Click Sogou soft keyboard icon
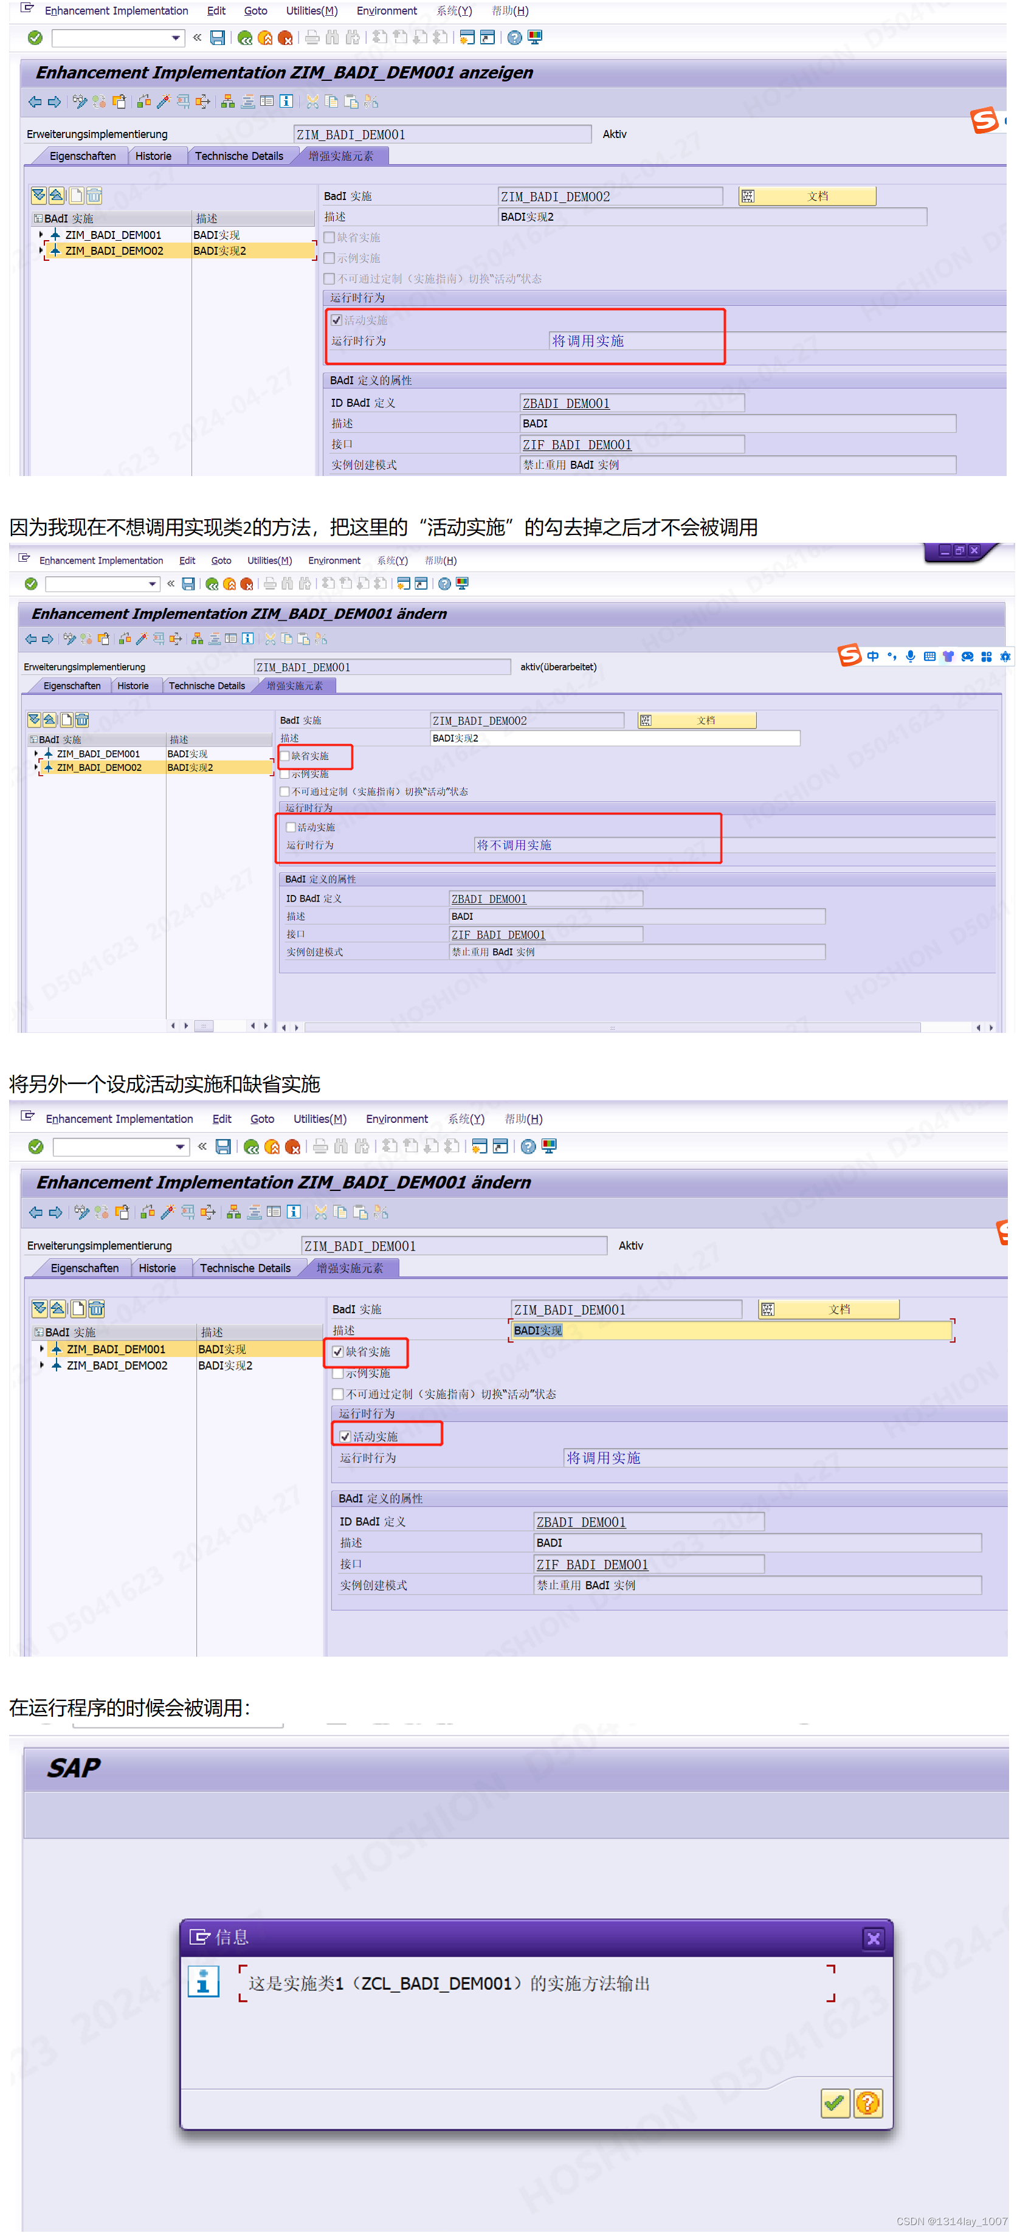 coord(929,657)
